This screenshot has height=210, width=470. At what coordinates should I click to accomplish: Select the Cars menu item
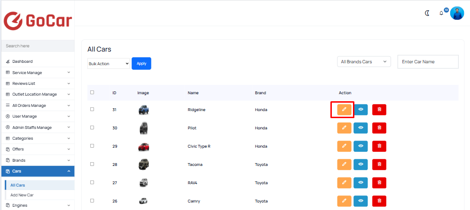pos(38,171)
